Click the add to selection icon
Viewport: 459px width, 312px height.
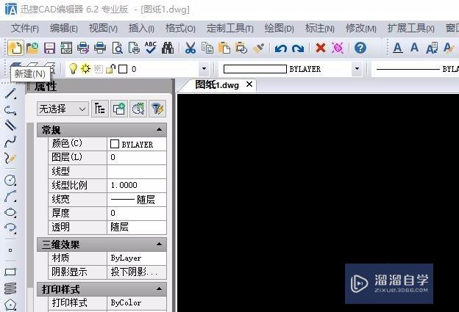tap(119, 109)
